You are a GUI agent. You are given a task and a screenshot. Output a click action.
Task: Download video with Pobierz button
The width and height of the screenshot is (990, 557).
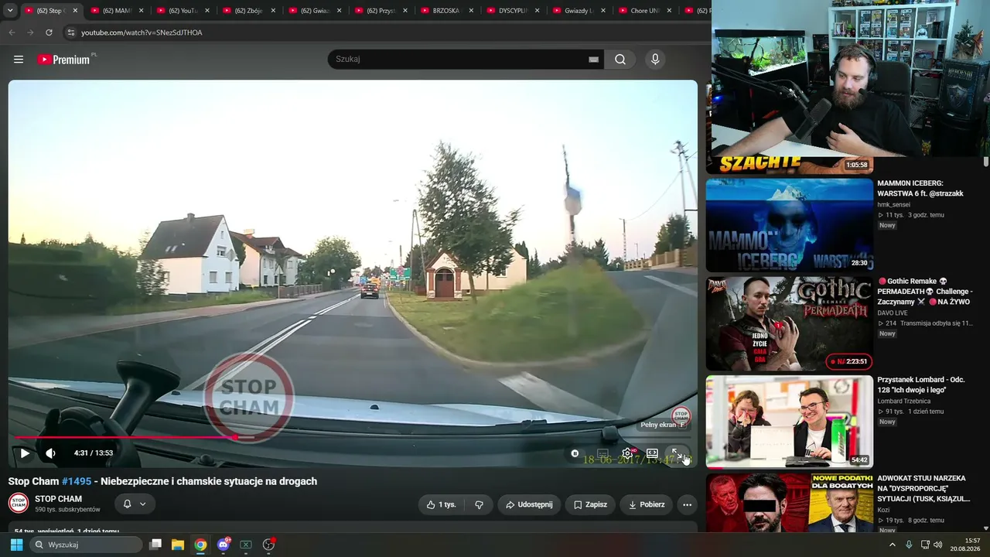click(647, 504)
